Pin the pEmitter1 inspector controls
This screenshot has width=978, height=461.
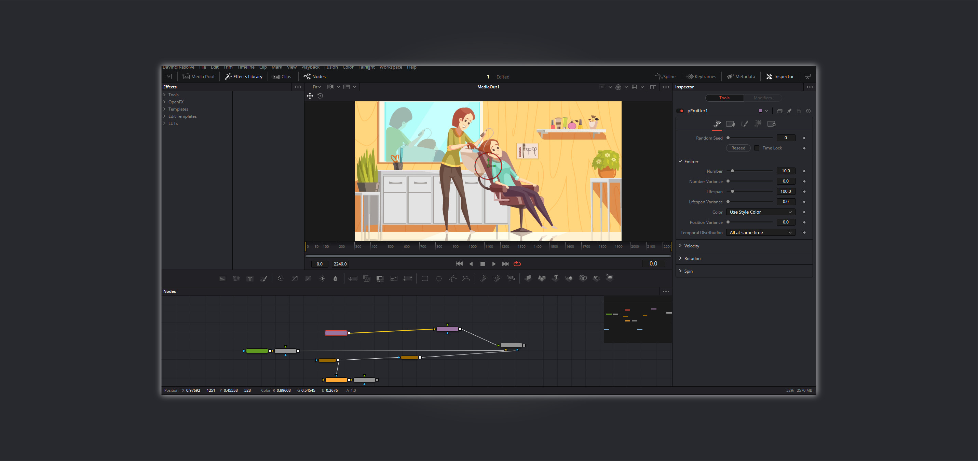point(789,111)
